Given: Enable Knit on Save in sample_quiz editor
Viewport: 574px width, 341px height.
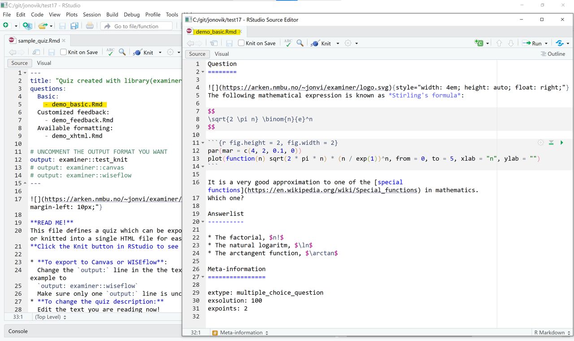Looking at the screenshot, I should (63, 52).
